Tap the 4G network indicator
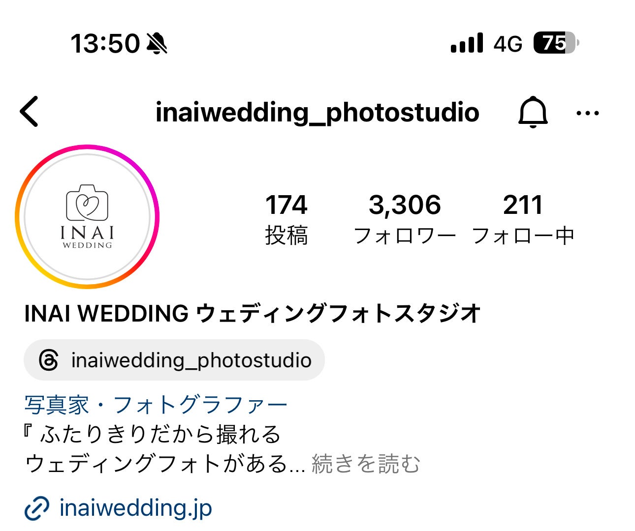The image size is (635, 531). click(508, 44)
